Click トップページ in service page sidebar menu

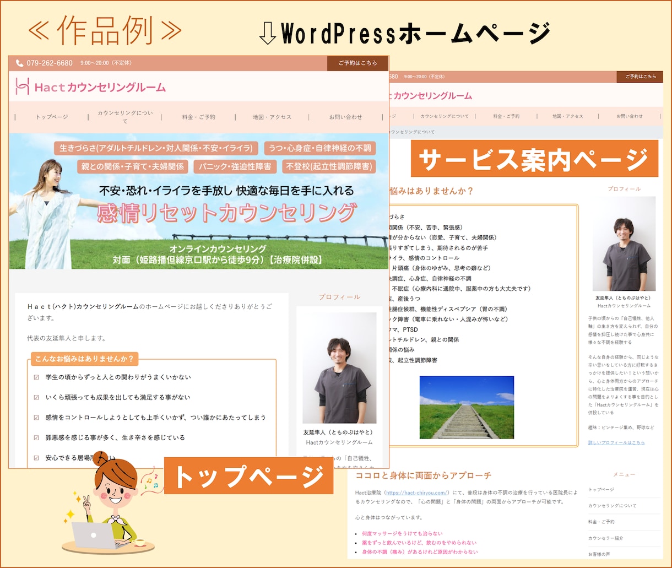[x=601, y=490]
